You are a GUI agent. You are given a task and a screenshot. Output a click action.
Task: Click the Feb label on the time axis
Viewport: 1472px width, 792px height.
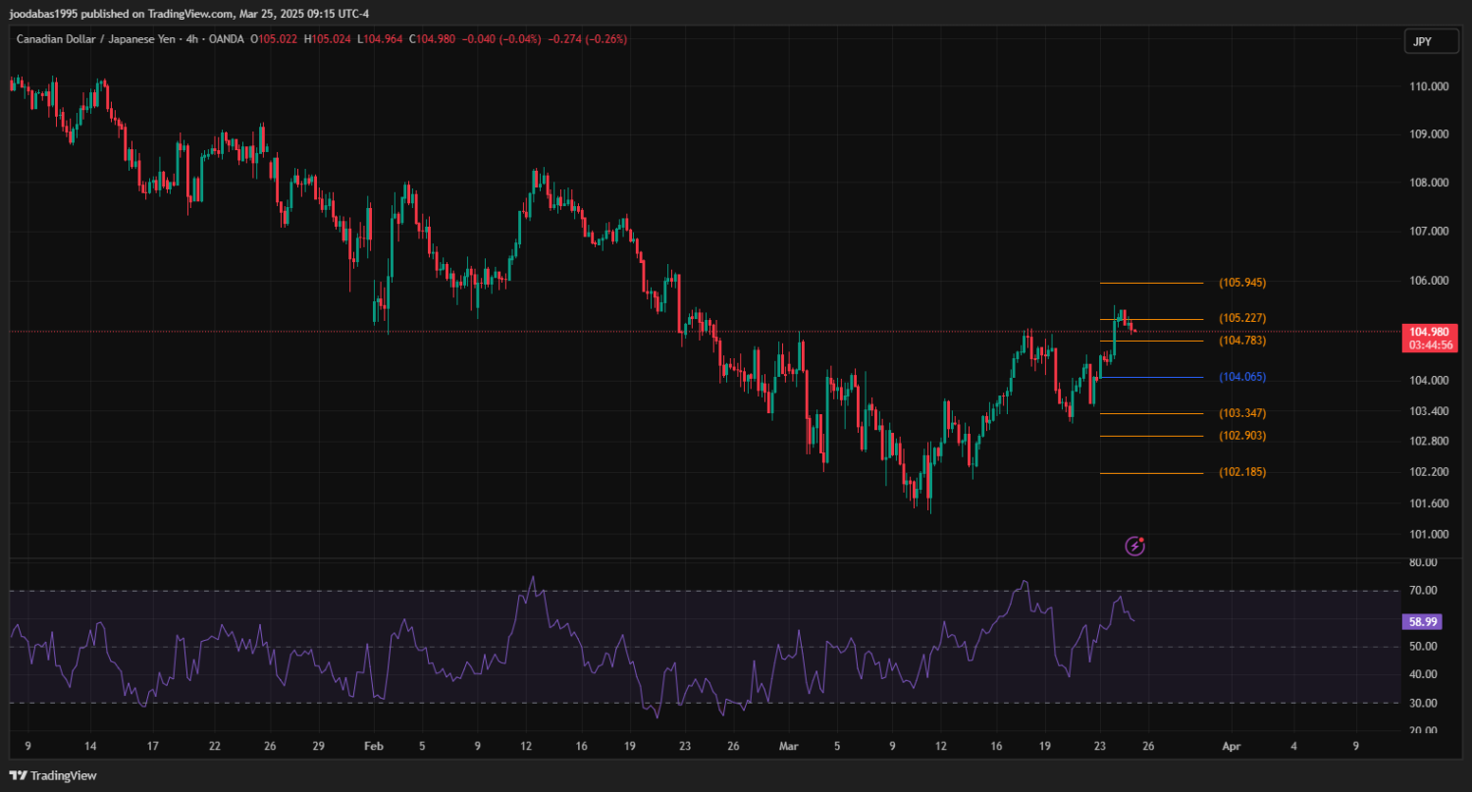point(374,746)
